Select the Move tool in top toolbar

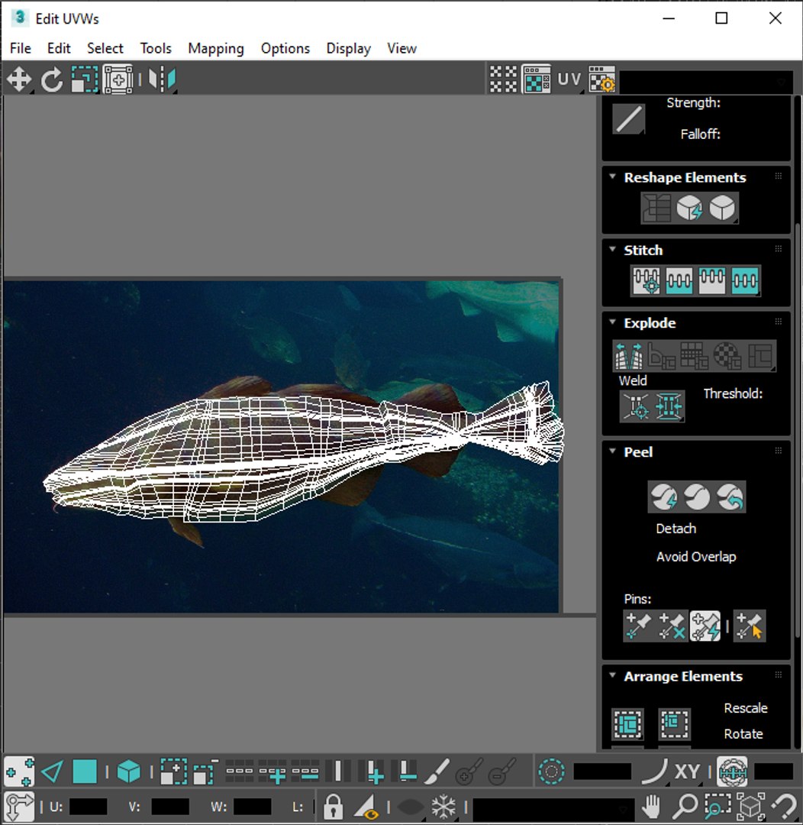pyautogui.click(x=19, y=80)
